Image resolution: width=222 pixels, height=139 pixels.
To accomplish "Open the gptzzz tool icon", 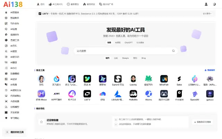I will click(210, 94).
